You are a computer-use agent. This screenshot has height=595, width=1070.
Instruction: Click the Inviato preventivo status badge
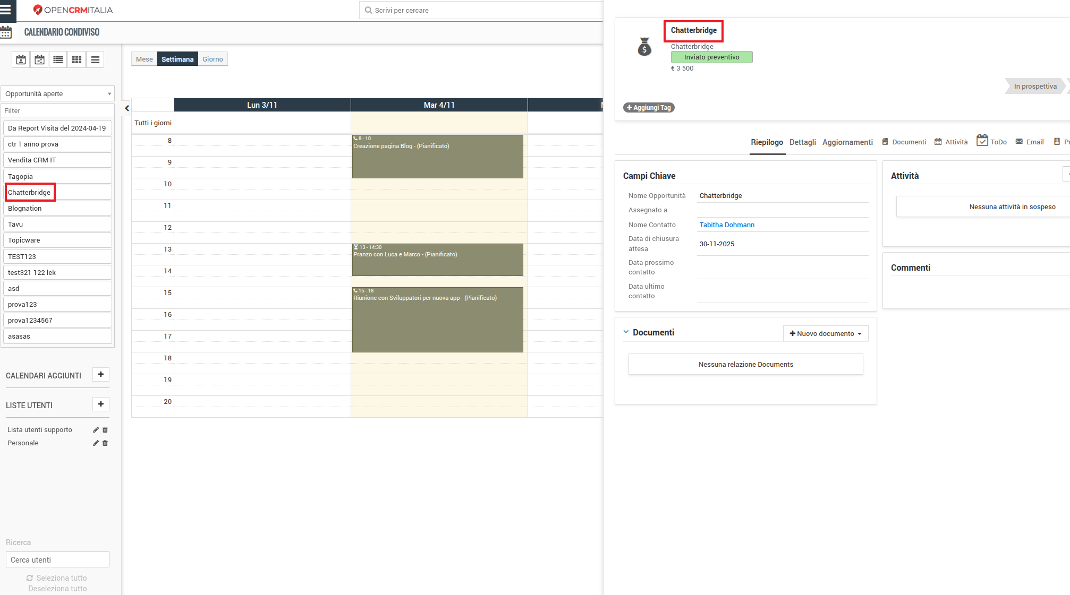[x=711, y=57]
